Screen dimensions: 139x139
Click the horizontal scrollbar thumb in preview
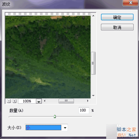click(x=66, y=101)
